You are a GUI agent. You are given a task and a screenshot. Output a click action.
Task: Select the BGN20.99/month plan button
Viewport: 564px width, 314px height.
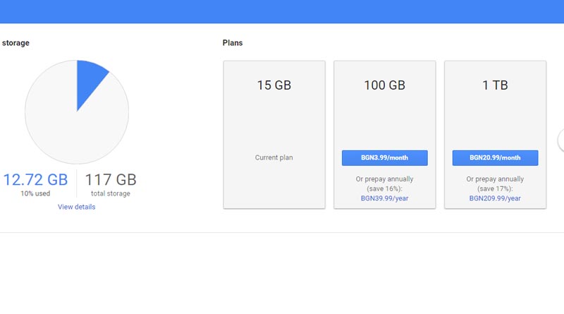(x=495, y=158)
